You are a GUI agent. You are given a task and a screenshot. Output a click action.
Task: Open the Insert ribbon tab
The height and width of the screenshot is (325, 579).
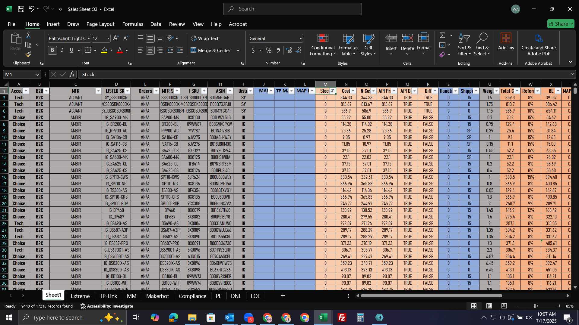(x=53, y=24)
